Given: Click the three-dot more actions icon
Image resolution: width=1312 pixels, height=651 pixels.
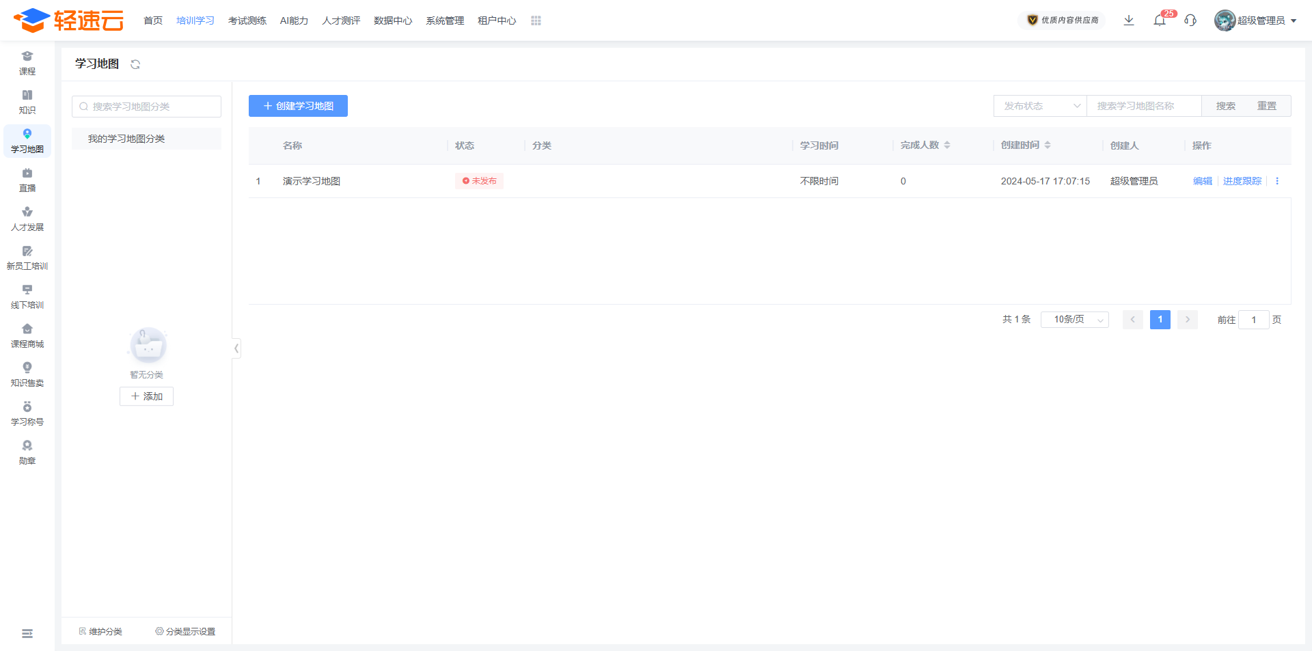Looking at the screenshot, I should [x=1277, y=181].
